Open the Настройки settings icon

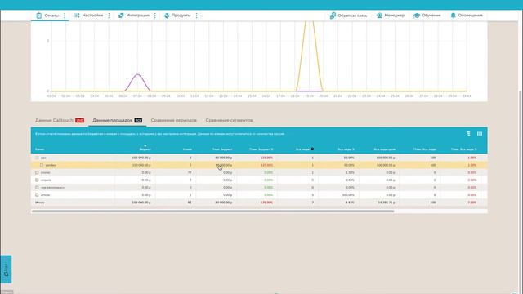(x=77, y=16)
